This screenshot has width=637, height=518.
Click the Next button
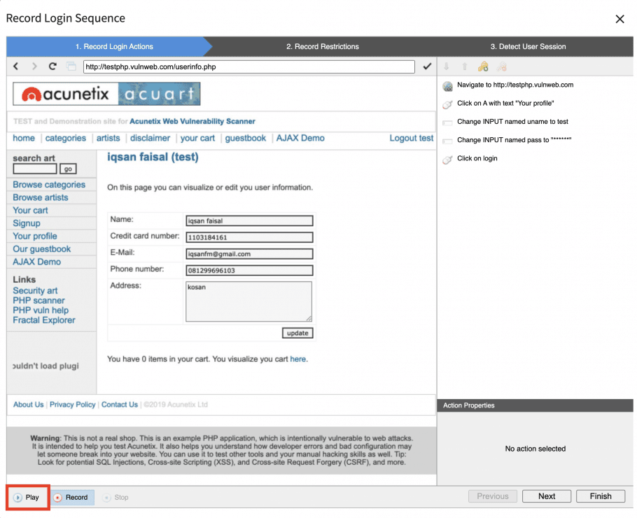coord(547,496)
